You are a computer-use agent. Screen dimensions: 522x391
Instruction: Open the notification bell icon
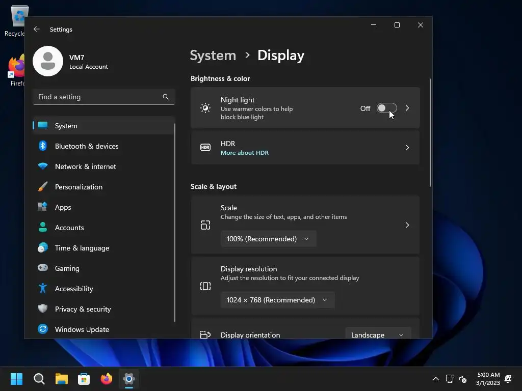(x=508, y=379)
